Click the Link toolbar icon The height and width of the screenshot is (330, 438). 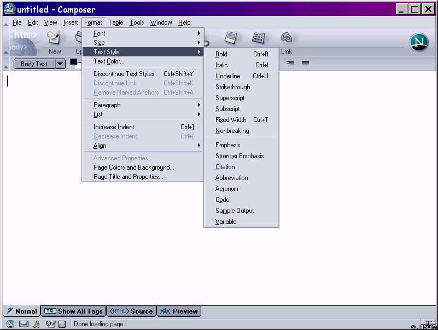pos(287,38)
